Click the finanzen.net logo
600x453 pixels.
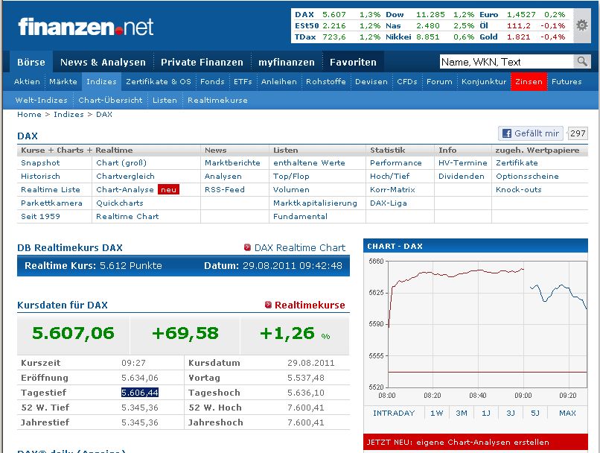pos(86,27)
